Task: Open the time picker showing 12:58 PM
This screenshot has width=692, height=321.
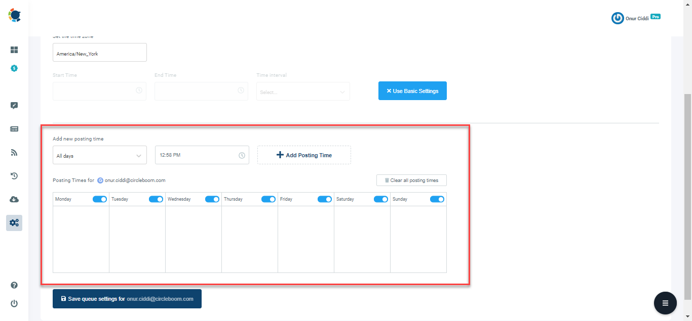Action: [202, 155]
